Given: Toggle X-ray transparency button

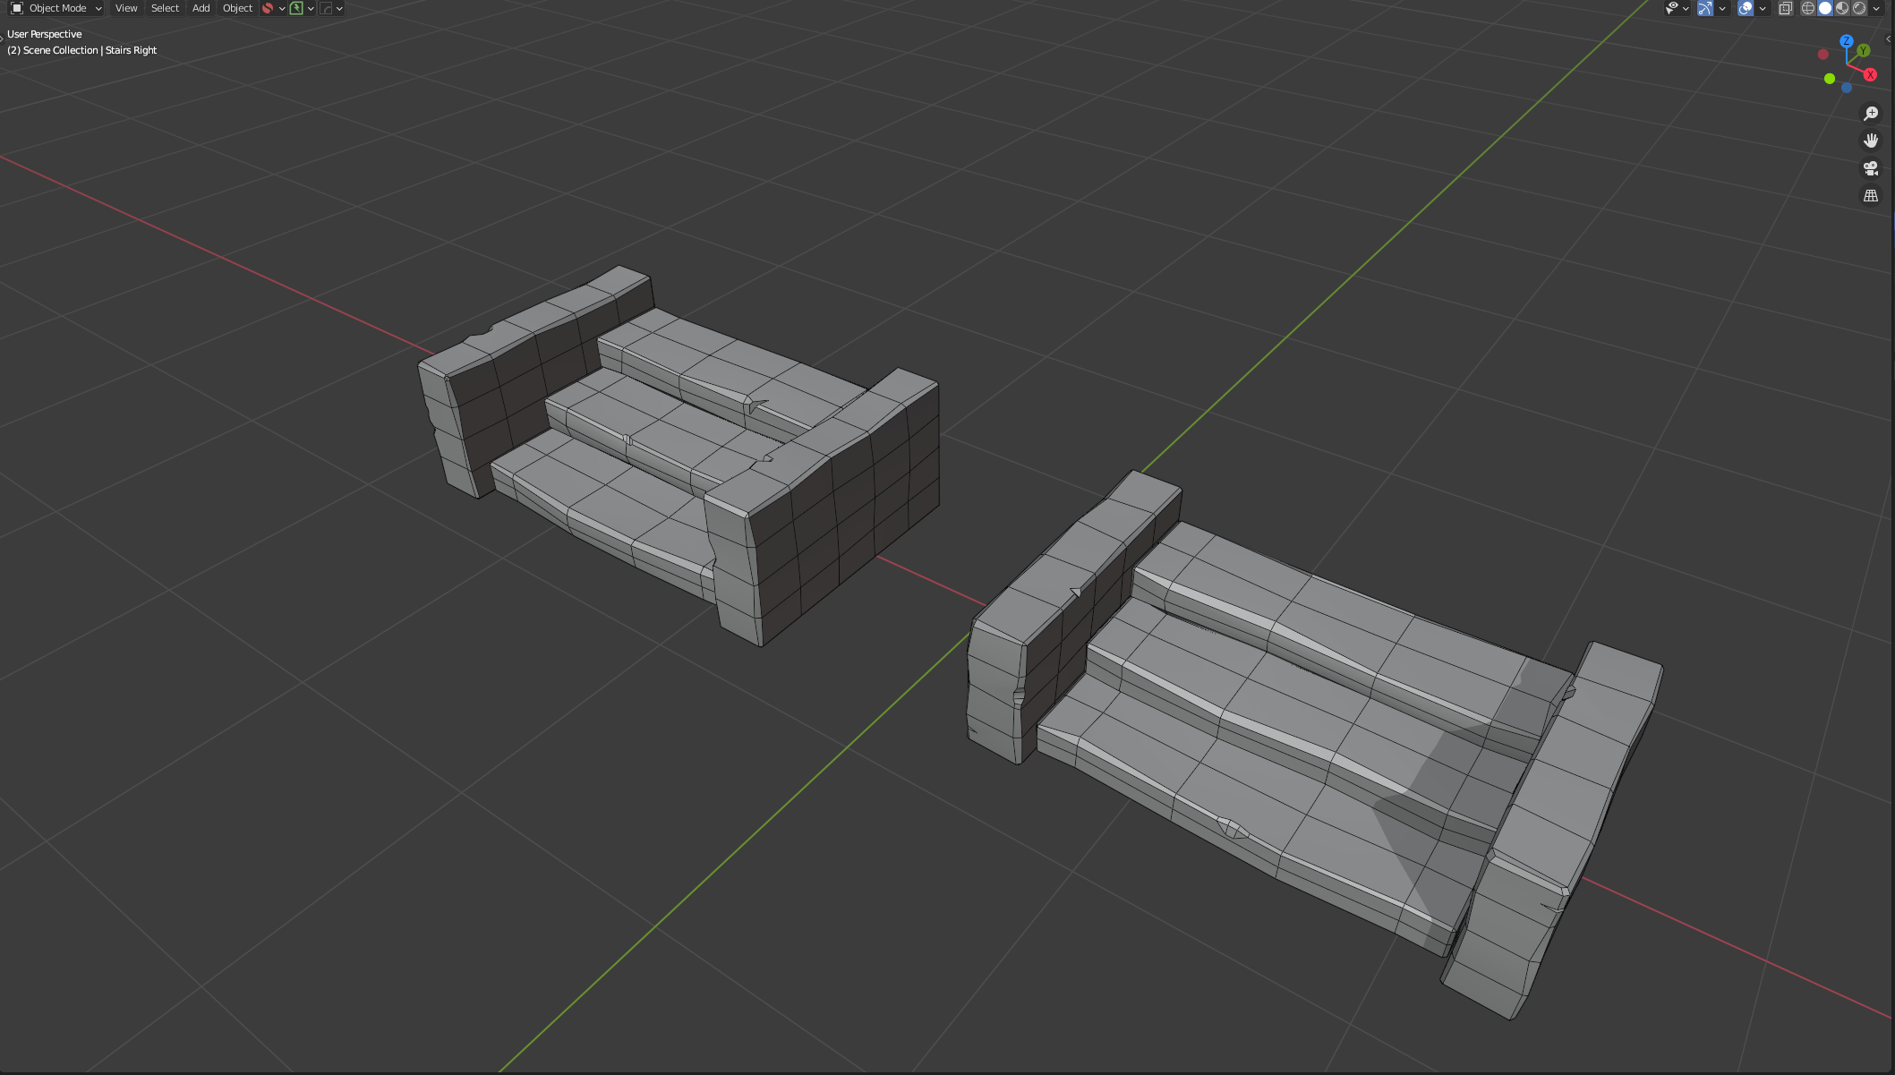Looking at the screenshot, I should tap(1785, 8).
